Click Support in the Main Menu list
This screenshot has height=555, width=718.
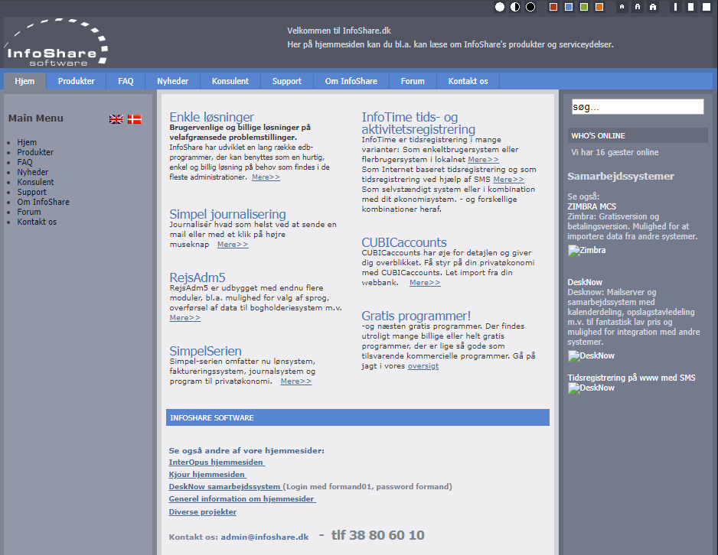point(31,192)
